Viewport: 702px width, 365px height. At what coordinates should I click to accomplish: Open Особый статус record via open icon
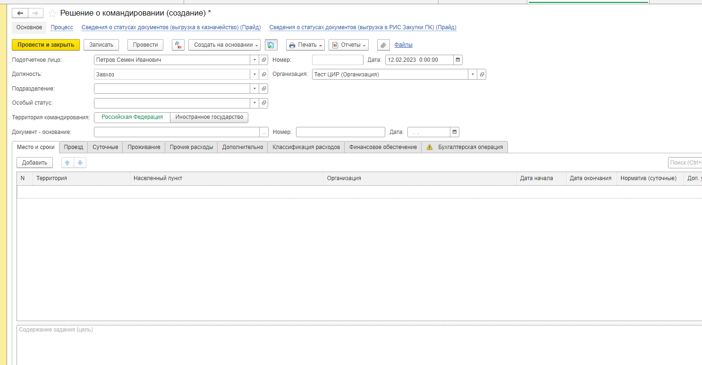tap(264, 103)
